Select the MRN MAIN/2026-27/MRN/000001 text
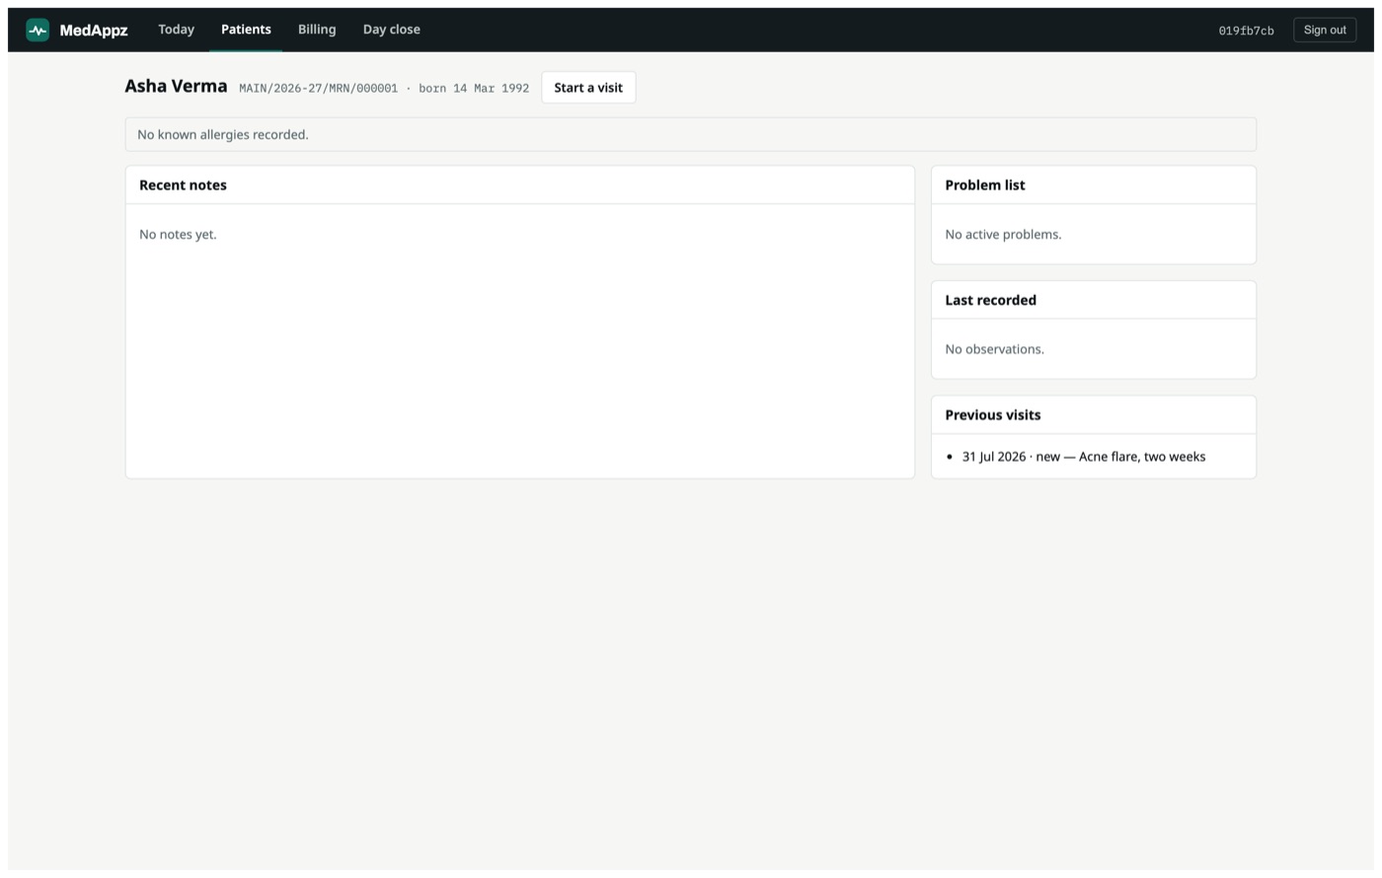The image size is (1382, 878). coord(318,88)
